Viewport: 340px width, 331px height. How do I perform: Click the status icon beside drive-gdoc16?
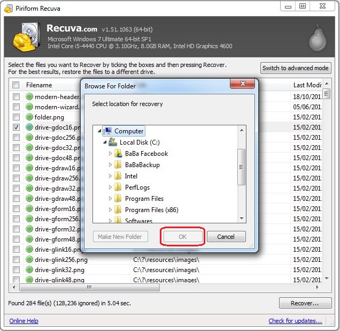point(29,127)
